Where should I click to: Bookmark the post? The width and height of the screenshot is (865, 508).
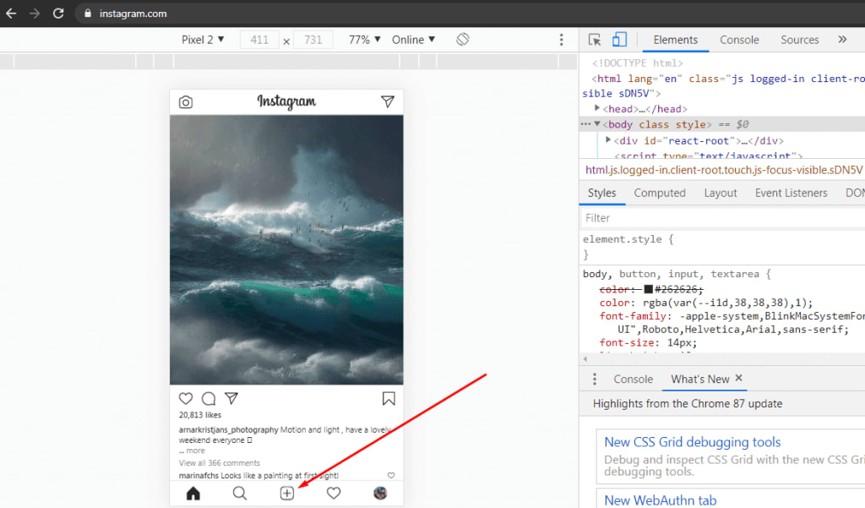(x=389, y=399)
